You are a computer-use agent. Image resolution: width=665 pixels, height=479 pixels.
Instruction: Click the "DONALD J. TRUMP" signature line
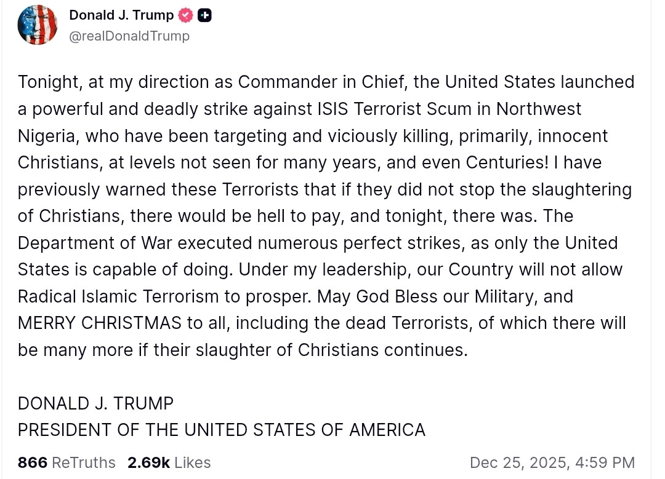95,403
